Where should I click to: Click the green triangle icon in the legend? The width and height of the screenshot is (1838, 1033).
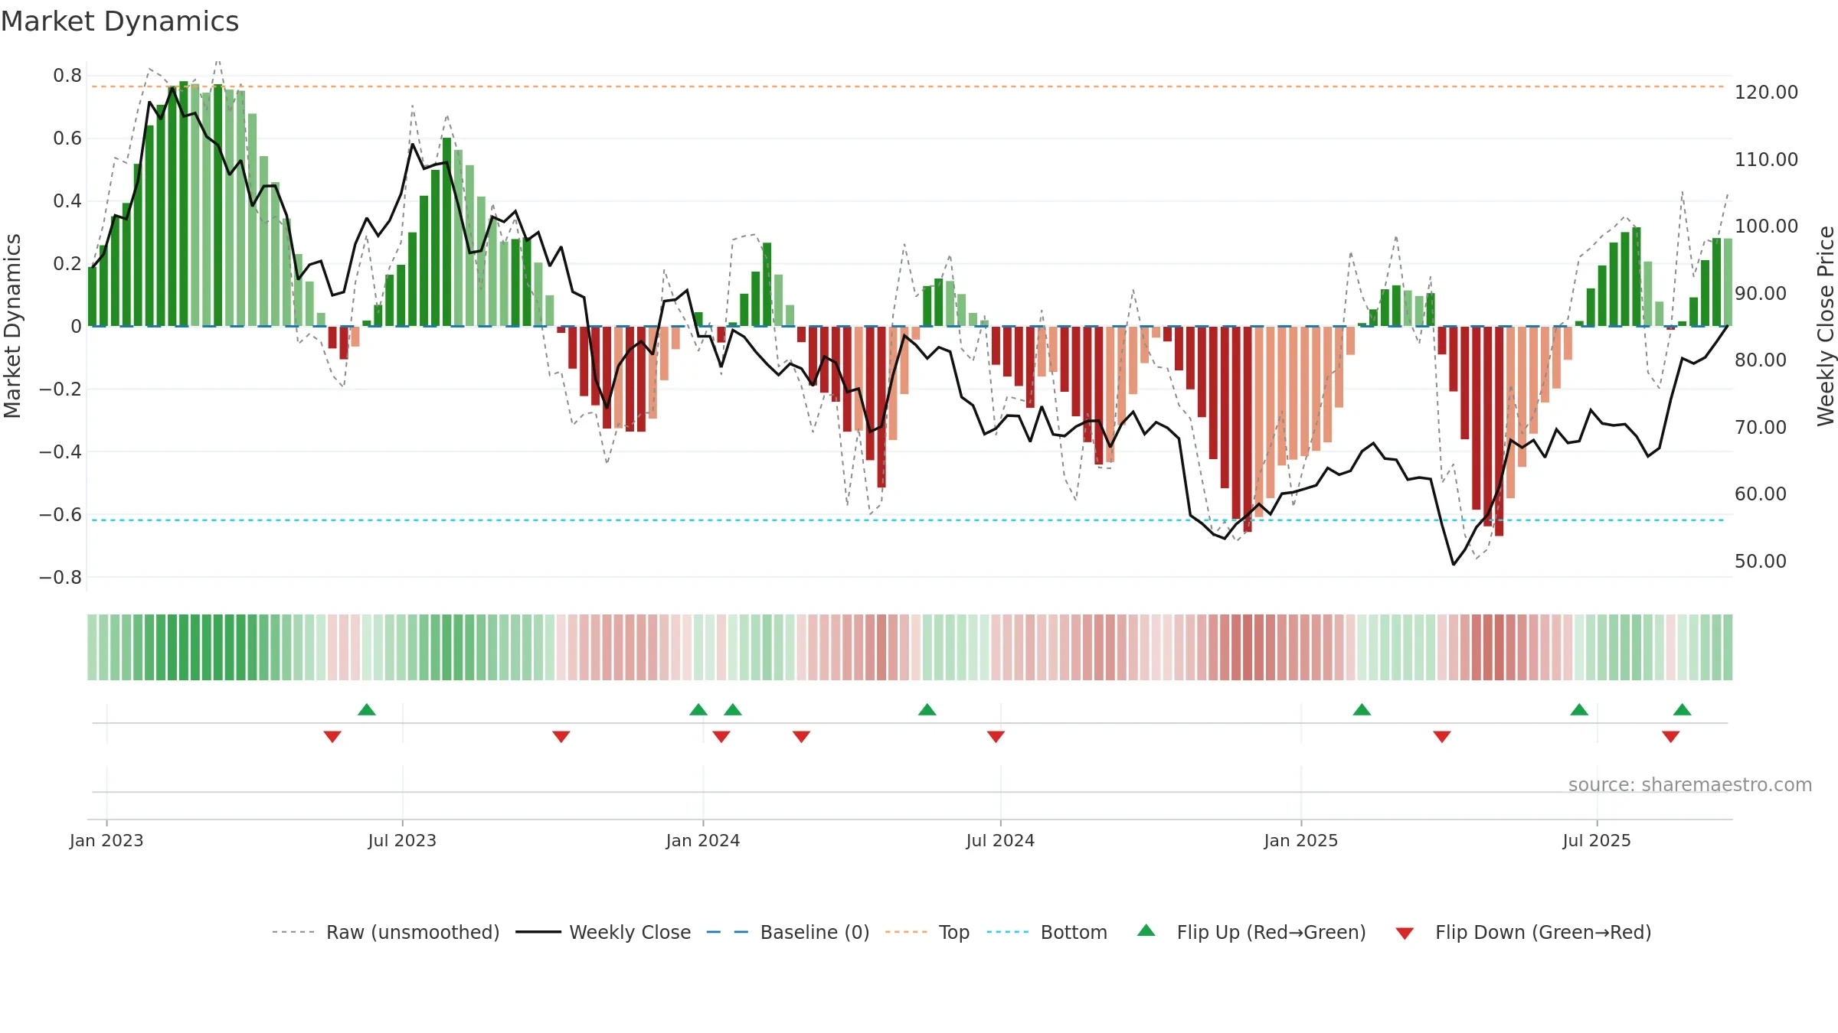point(1146,930)
